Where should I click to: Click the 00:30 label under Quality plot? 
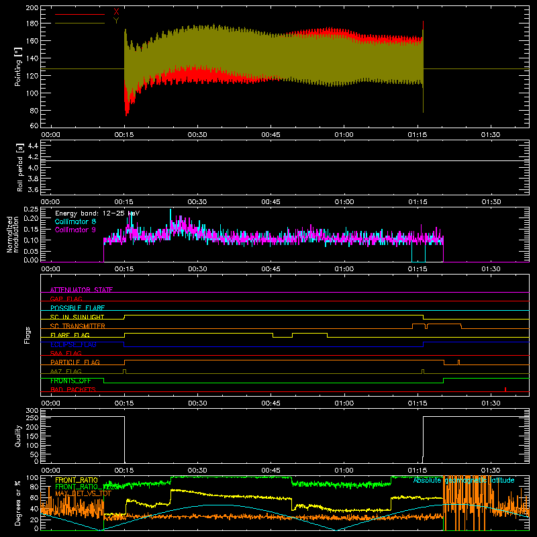coord(197,471)
